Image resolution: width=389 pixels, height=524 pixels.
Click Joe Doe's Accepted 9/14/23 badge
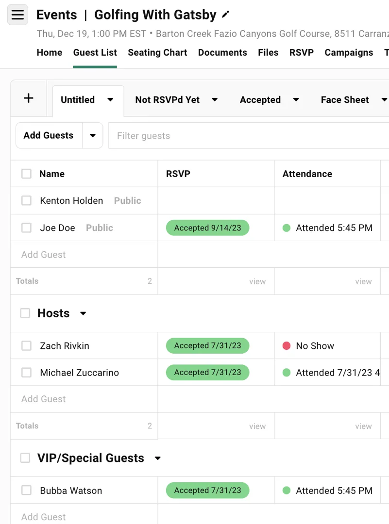point(208,228)
